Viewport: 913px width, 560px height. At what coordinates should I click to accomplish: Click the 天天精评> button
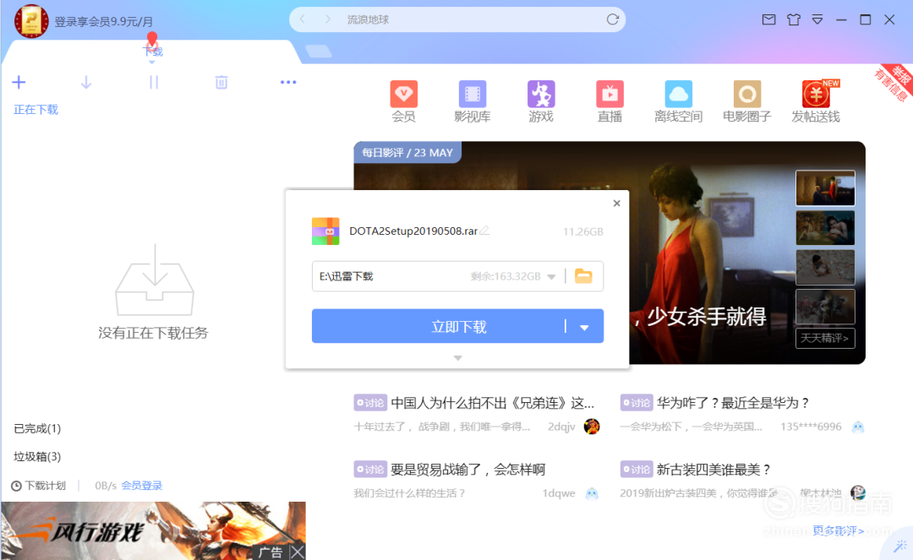pos(825,338)
